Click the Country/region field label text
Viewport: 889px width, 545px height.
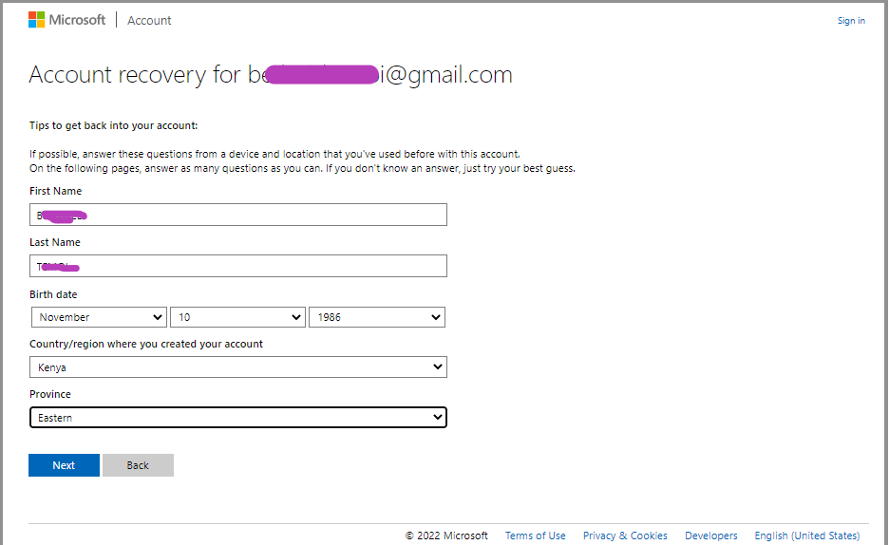point(146,344)
